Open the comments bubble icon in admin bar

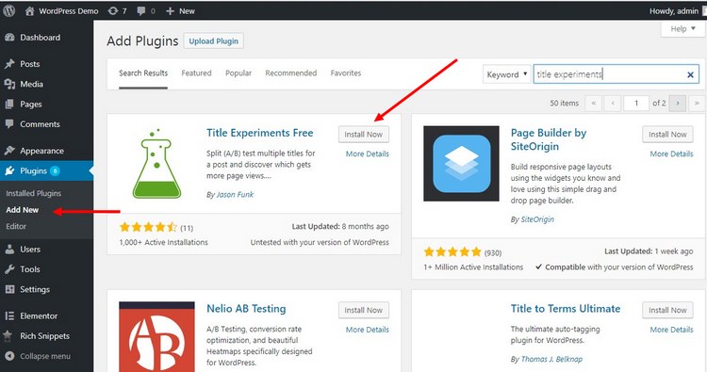tap(141, 10)
